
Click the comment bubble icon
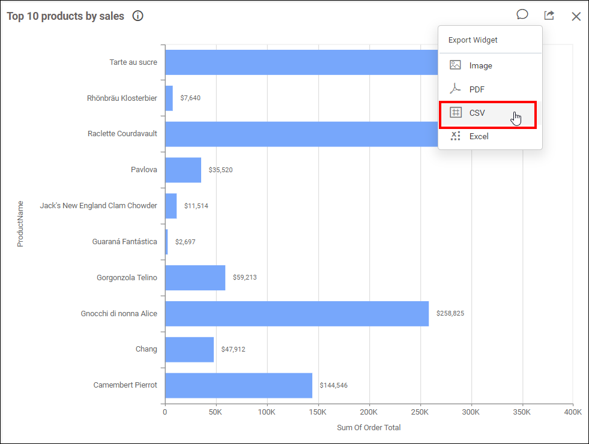point(522,14)
